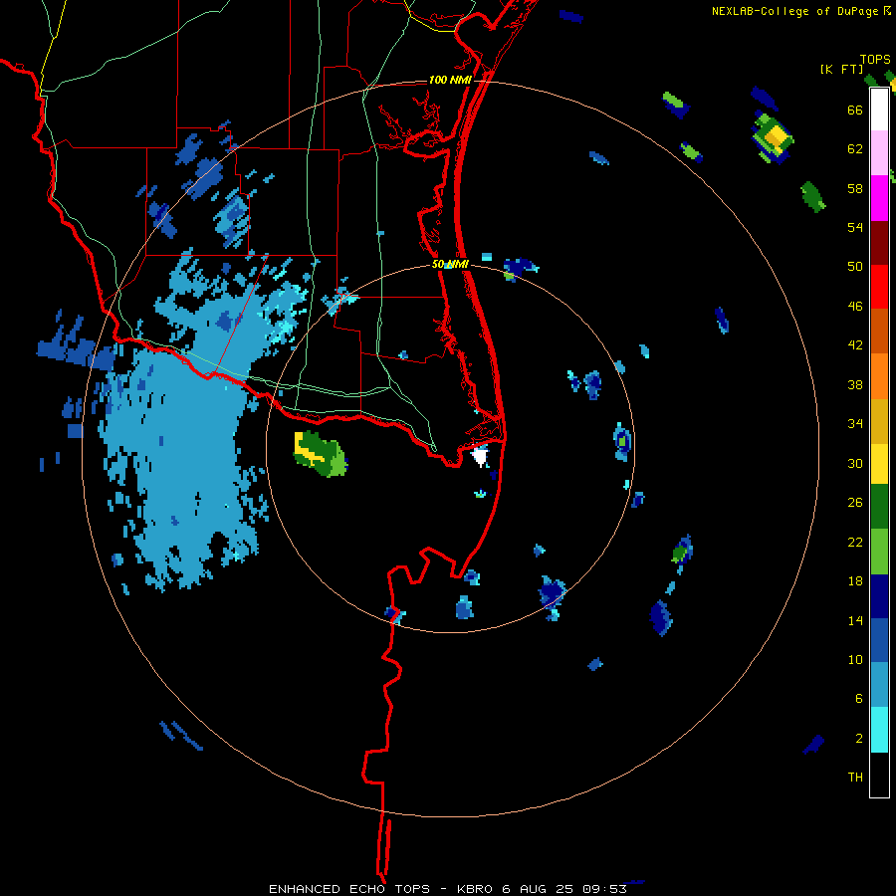Click the 'NEXLAB-College of DuPage' title text

click(x=794, y=11)
